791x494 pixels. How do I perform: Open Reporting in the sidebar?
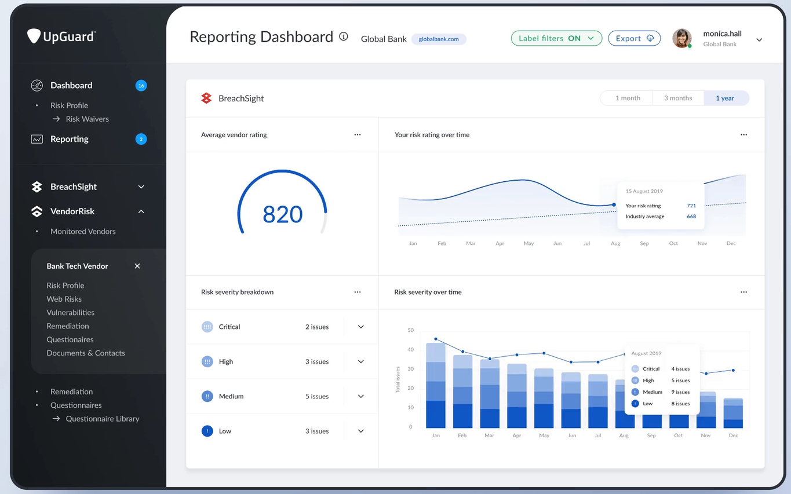click(x=69, y=139)
